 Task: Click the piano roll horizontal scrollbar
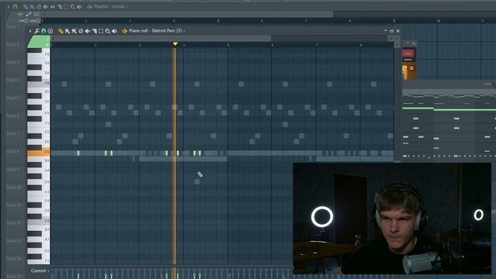click(160, 38)
